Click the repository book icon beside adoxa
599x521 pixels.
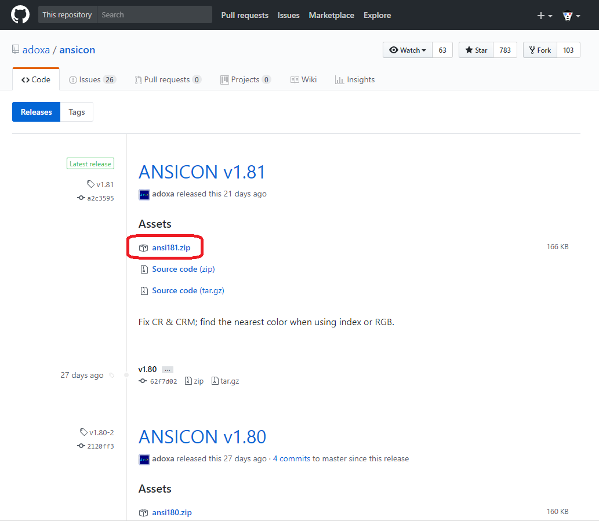click(x=16, y=49)
